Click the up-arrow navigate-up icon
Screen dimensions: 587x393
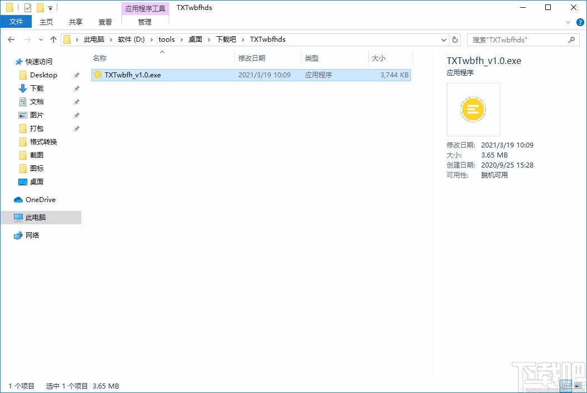[53, 40]
